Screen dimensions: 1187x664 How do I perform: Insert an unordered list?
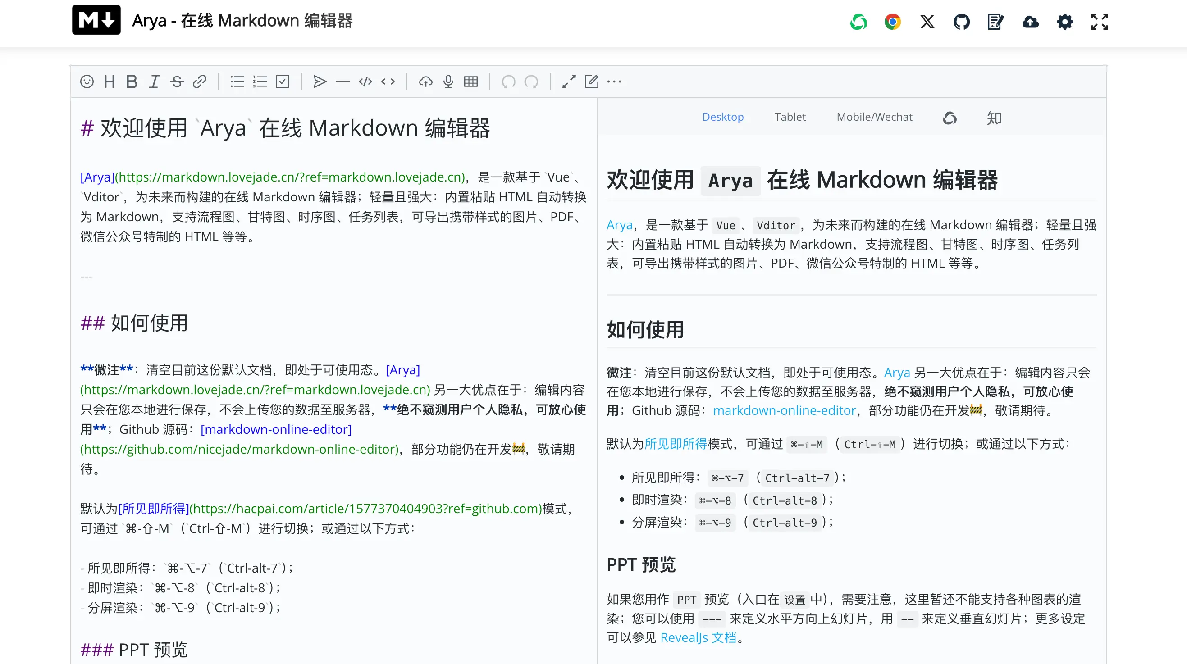(x=237, y=82)
